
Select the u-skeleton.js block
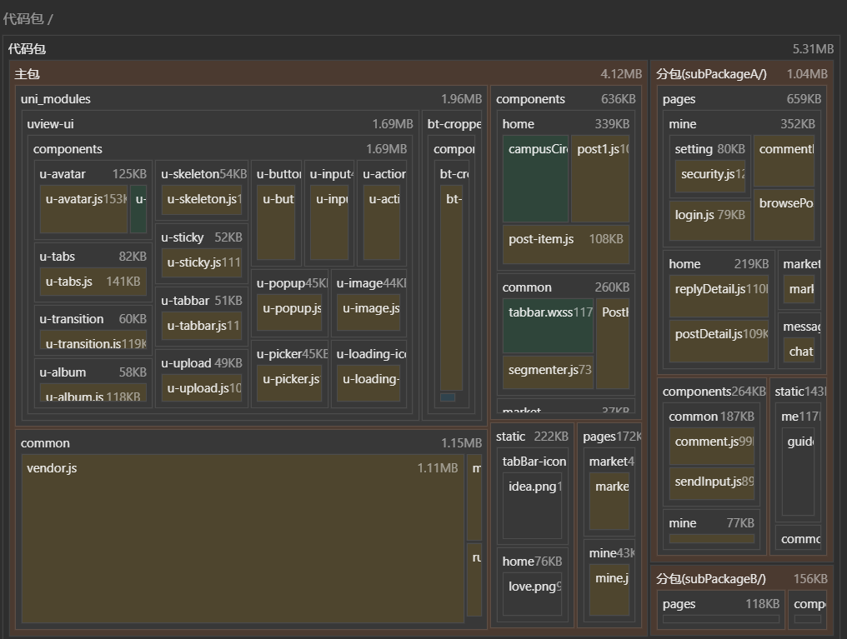tap(201, 199)
